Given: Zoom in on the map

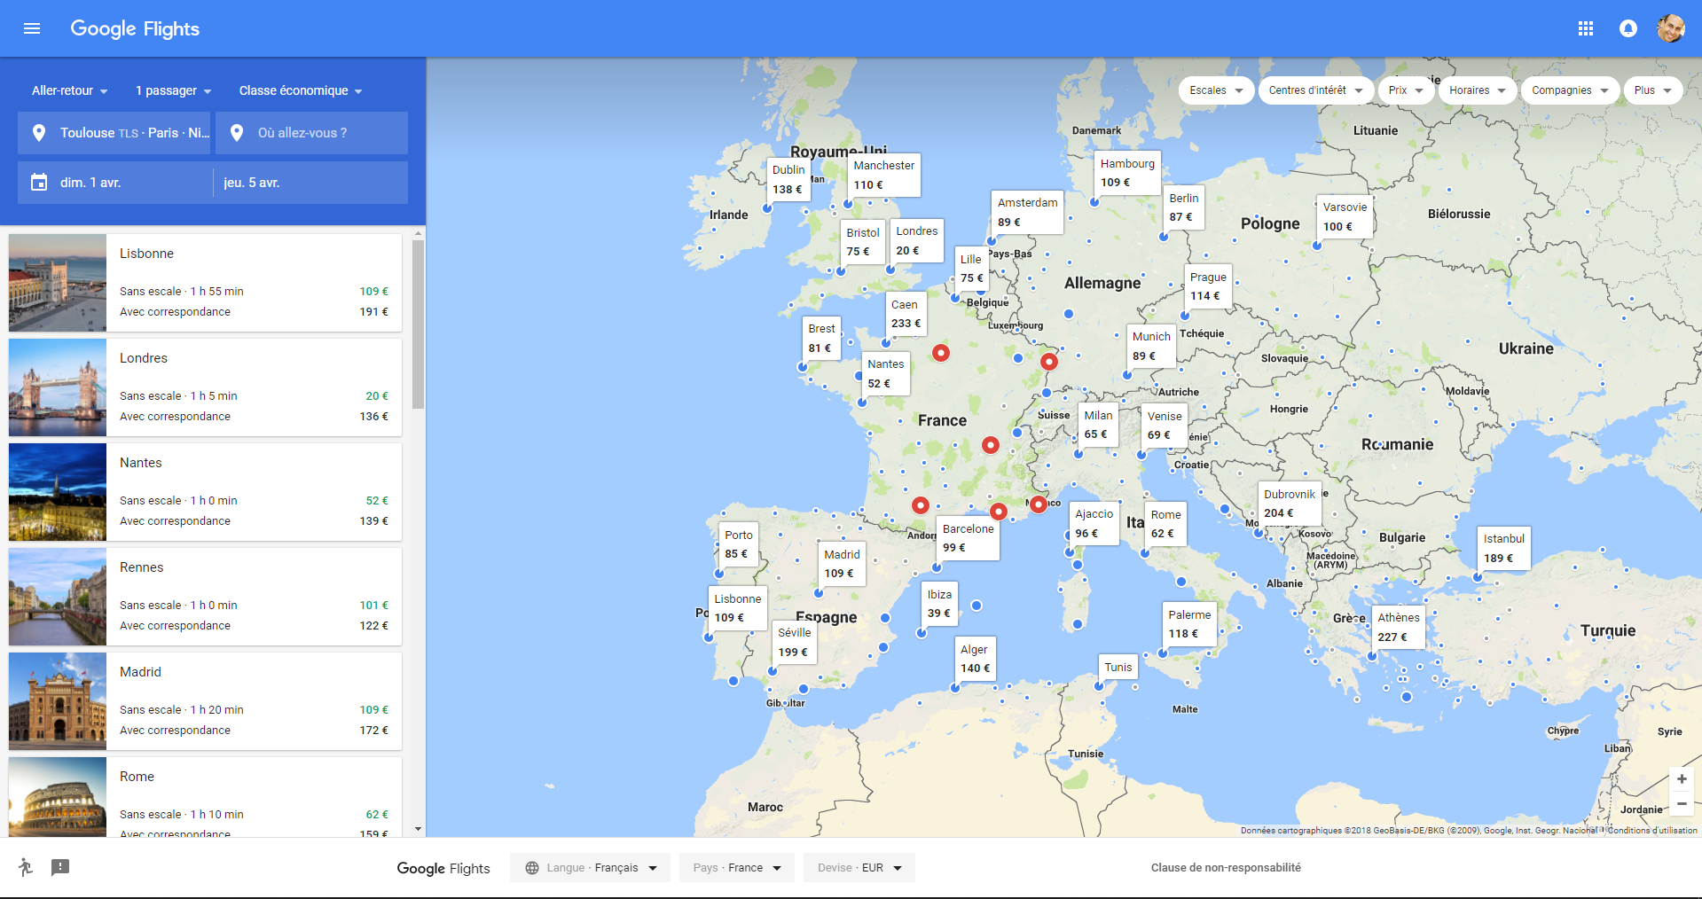Looking at the screenshot, I should [1682, 779].
